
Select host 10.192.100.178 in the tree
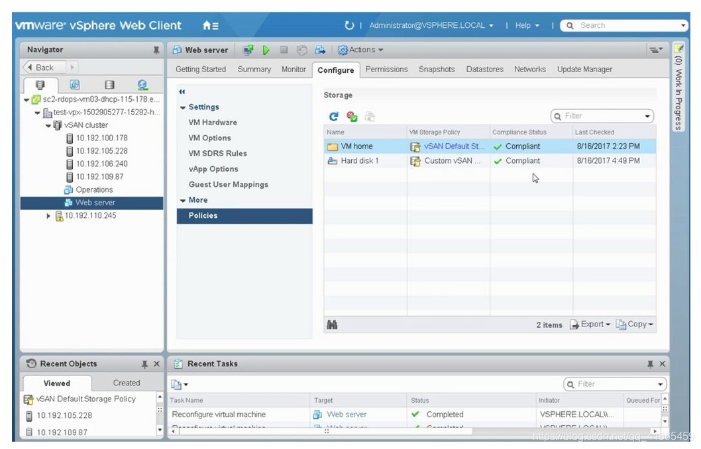101,138
